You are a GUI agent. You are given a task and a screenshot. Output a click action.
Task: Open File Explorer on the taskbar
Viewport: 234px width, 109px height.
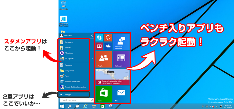94,106
